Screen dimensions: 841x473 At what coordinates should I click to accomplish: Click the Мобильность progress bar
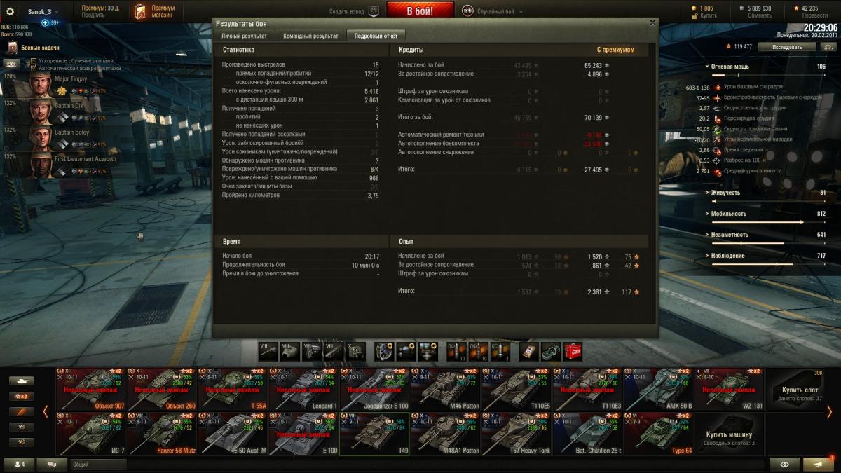(x=769, y=222)
